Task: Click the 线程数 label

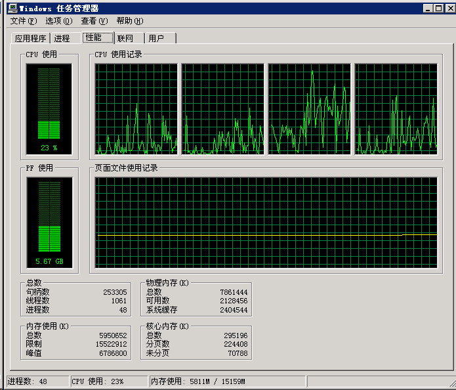Action: 38,301
